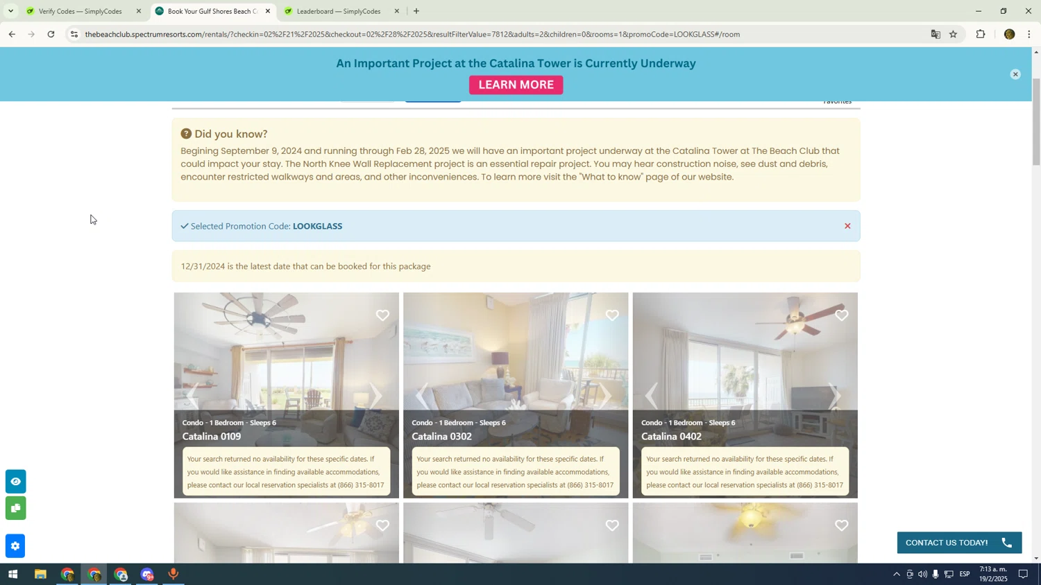This screenshot has height=585, width=1041.
Task: Favorite the Catalina 0109 condo heart icon
Action: pos(382,315)
